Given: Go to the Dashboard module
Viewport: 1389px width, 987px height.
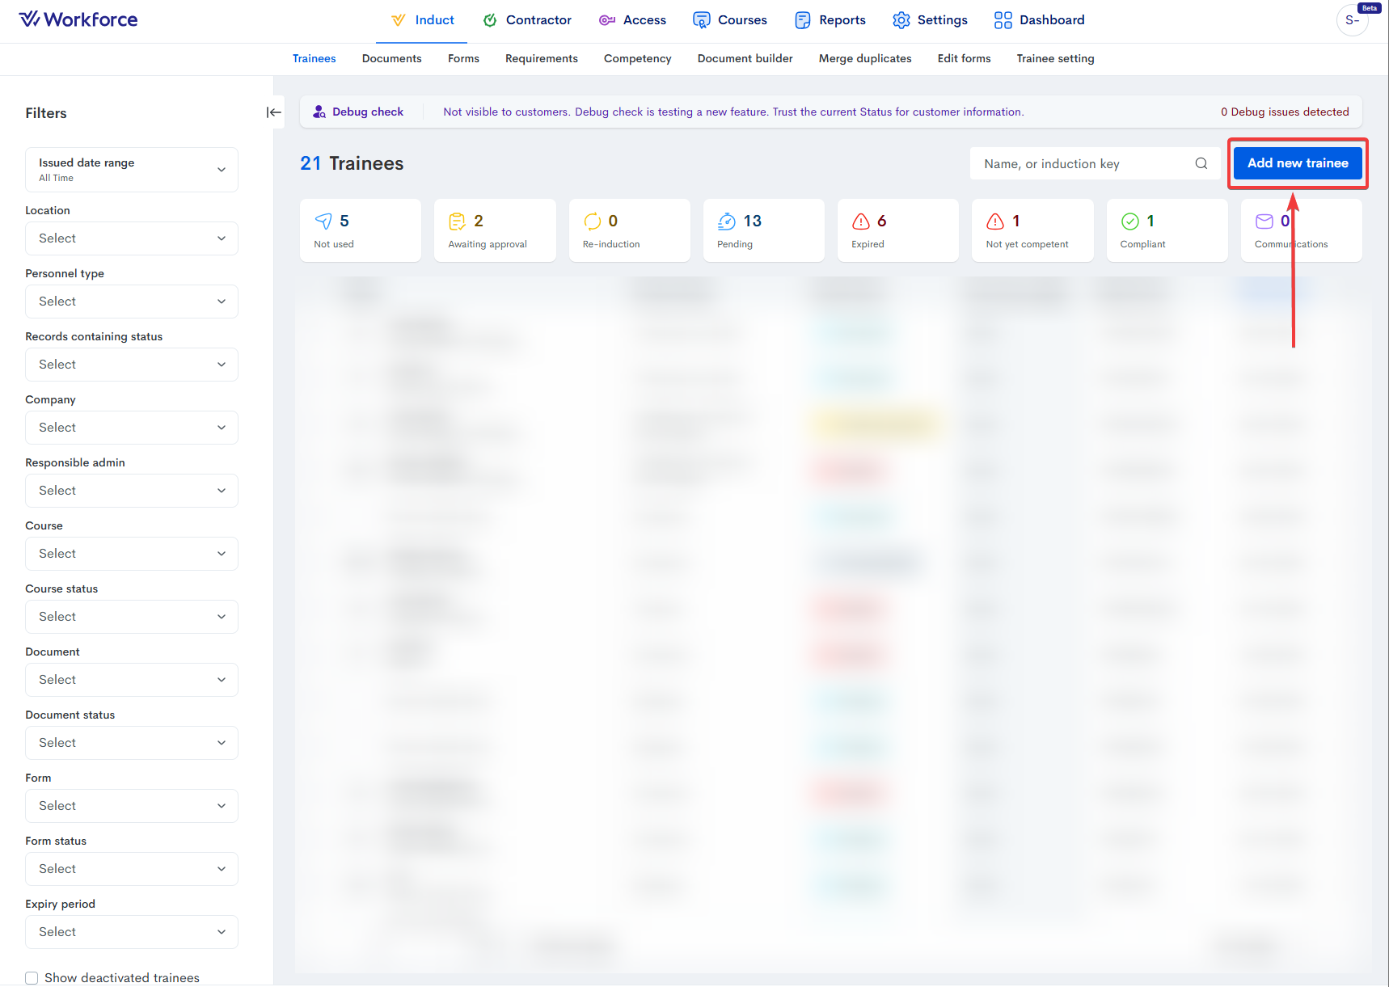Looking at the screenshot, I should pyautogui.click(x=1040, y=20).
